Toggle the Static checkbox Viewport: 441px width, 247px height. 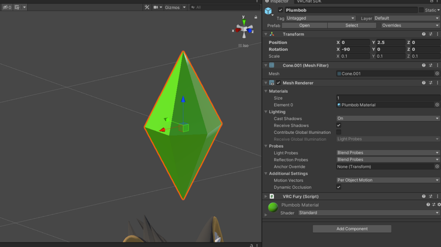(x=421, y=10)
